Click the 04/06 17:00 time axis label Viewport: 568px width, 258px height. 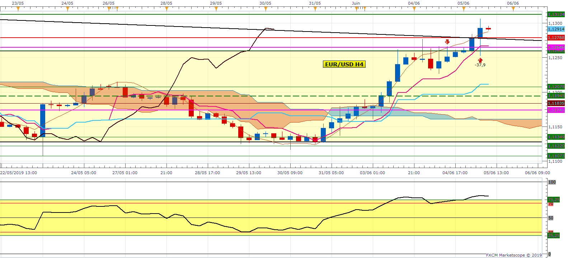tap(455, 173)
